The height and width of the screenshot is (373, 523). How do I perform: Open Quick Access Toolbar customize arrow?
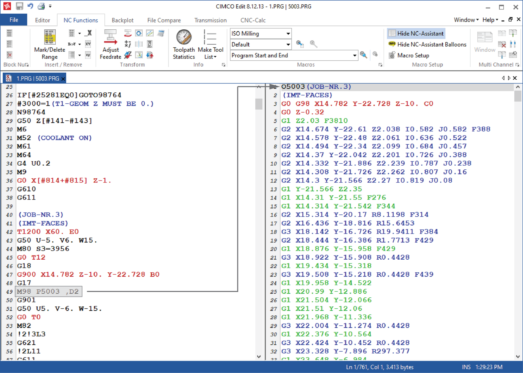(x=50, y=6)
